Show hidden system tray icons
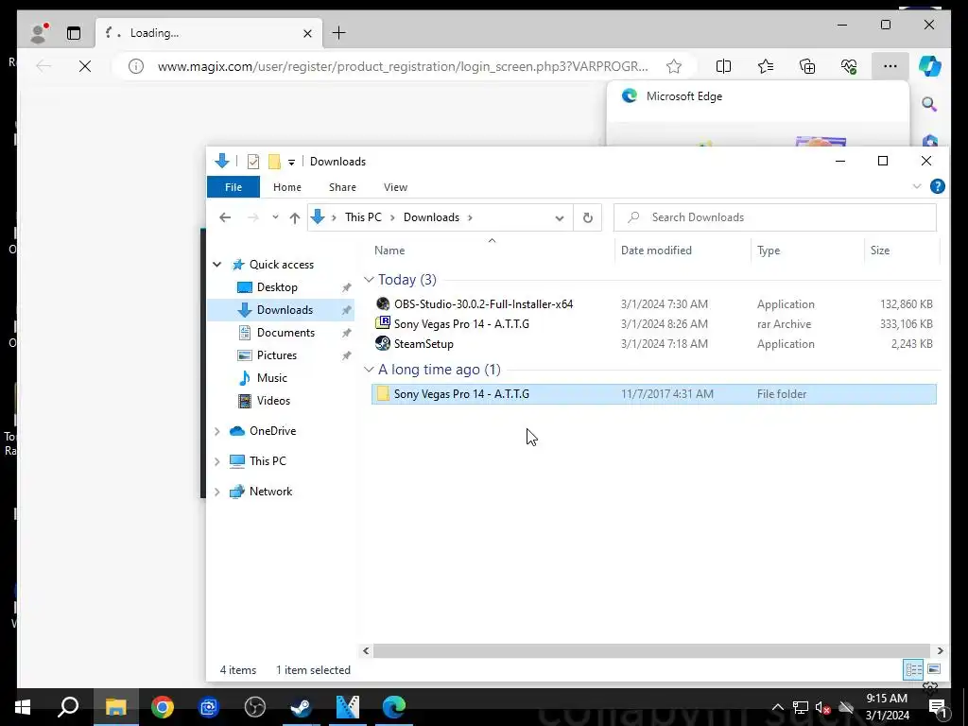The width and height of the screenshot is (968, 726). pyautogui.click(x=778, y=707)
